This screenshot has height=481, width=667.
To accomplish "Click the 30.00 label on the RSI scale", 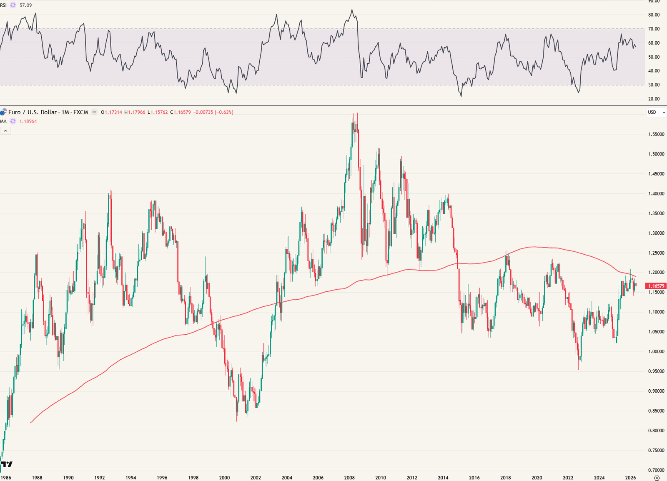I will (654, 85).
